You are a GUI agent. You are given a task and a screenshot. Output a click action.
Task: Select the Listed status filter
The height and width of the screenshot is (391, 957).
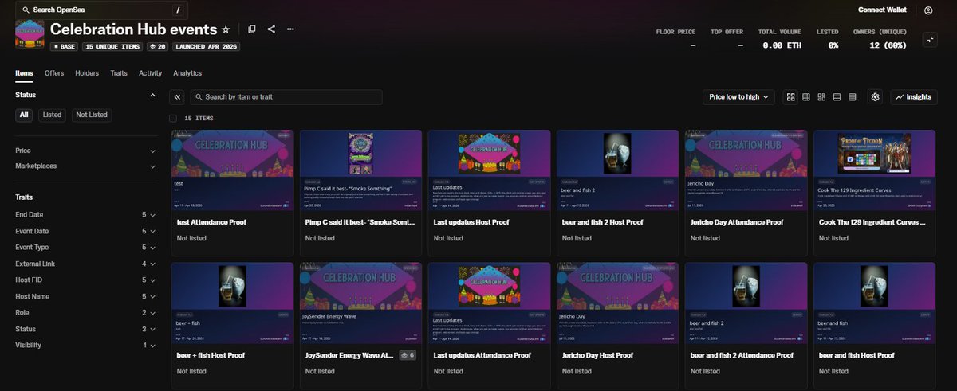[52, 115]
